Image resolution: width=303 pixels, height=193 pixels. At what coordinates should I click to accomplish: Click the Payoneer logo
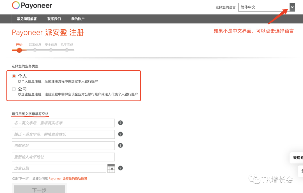(32, 6)
